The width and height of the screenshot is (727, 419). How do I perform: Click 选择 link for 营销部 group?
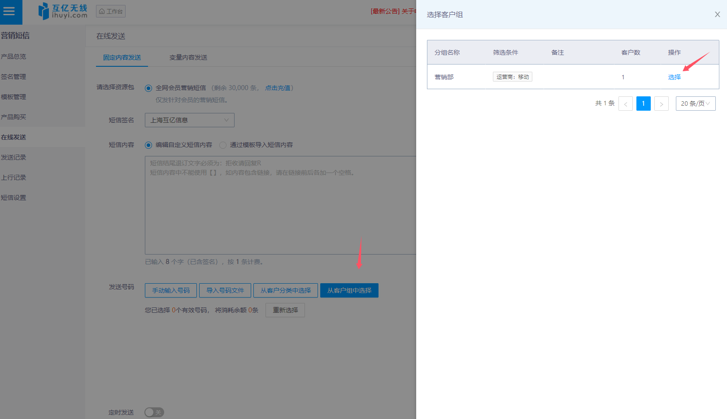tap(674, 77)
